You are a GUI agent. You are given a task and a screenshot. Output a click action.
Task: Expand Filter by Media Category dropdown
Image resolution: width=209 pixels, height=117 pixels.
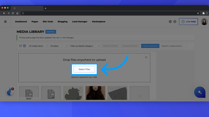click(85, 46)
